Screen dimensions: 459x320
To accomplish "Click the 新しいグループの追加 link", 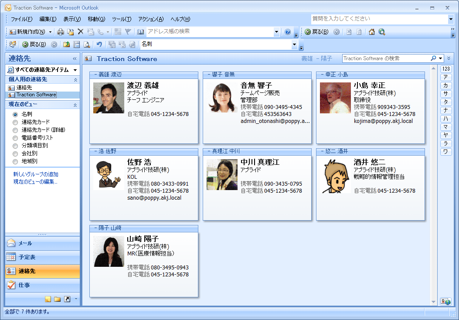I will tap(36, 174).
